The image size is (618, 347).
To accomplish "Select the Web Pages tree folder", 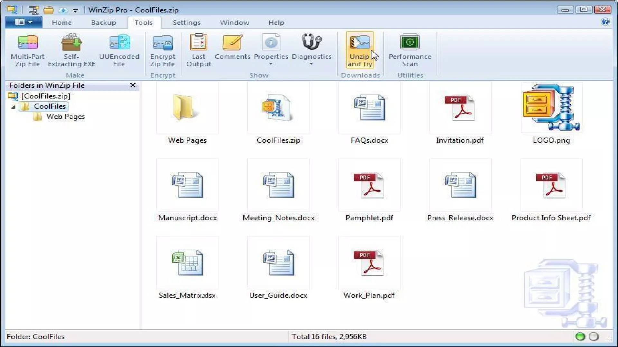I will [65, 117].
